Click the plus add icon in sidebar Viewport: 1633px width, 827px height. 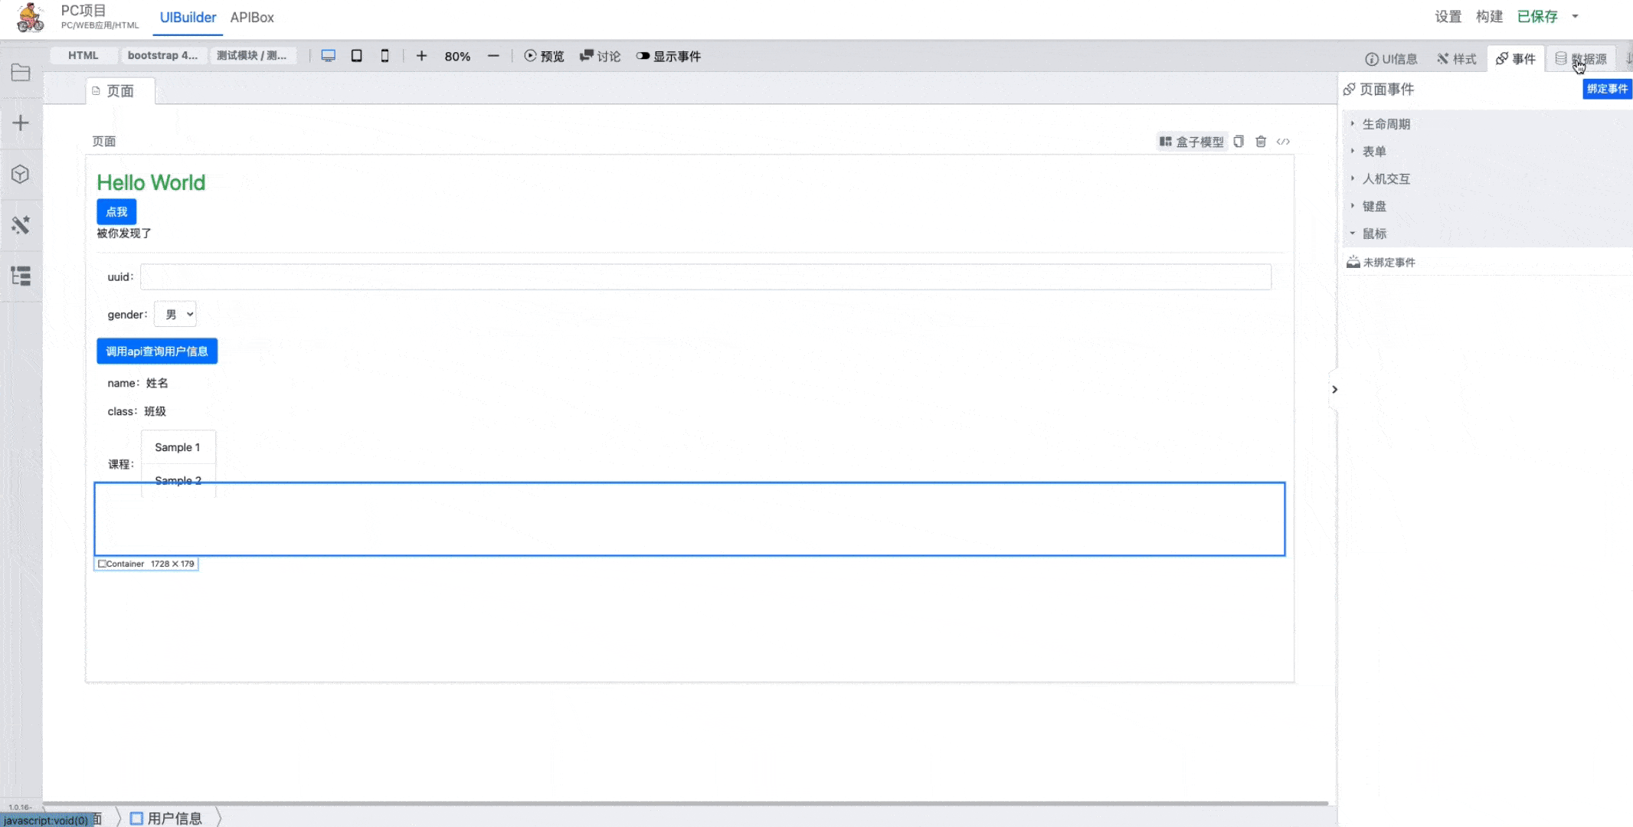click(x=21, y=123)
